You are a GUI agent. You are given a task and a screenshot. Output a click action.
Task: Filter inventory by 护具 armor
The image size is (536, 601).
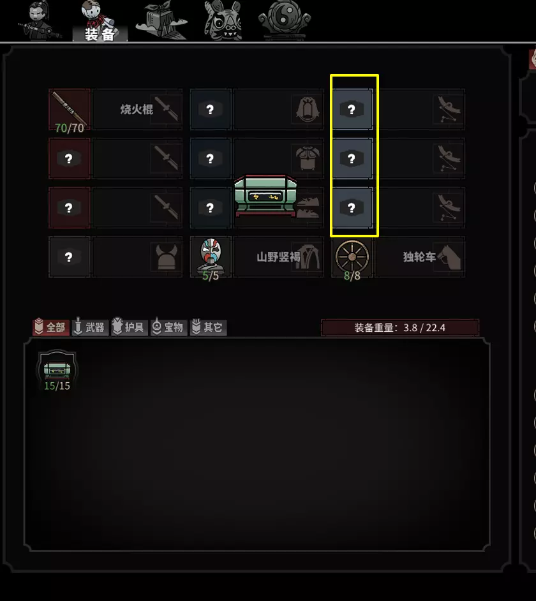tap(130, 327)
